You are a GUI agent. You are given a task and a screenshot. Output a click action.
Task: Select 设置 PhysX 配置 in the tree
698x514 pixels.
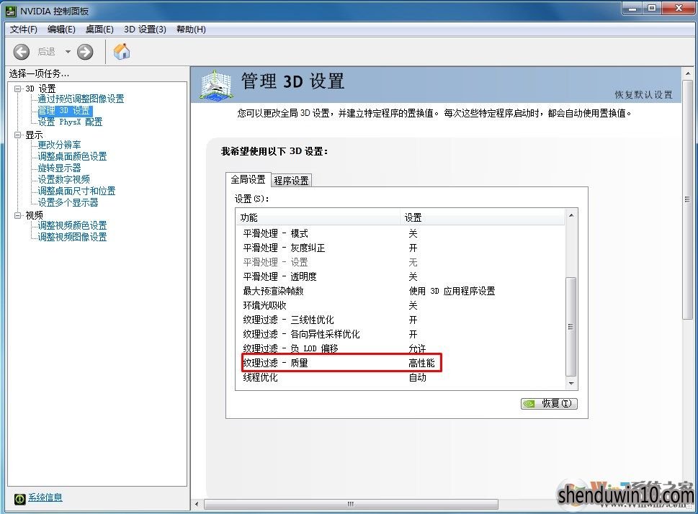70,122
